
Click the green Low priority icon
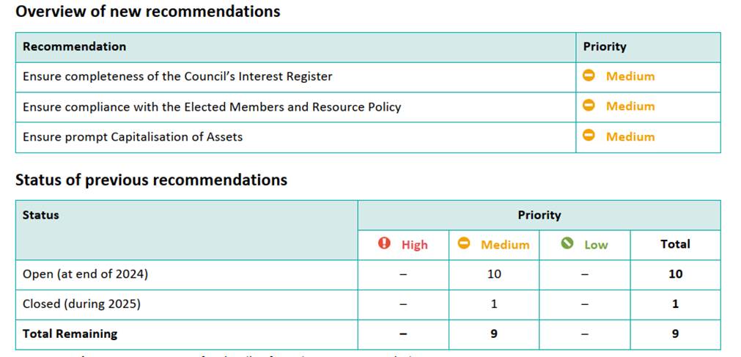567,243
